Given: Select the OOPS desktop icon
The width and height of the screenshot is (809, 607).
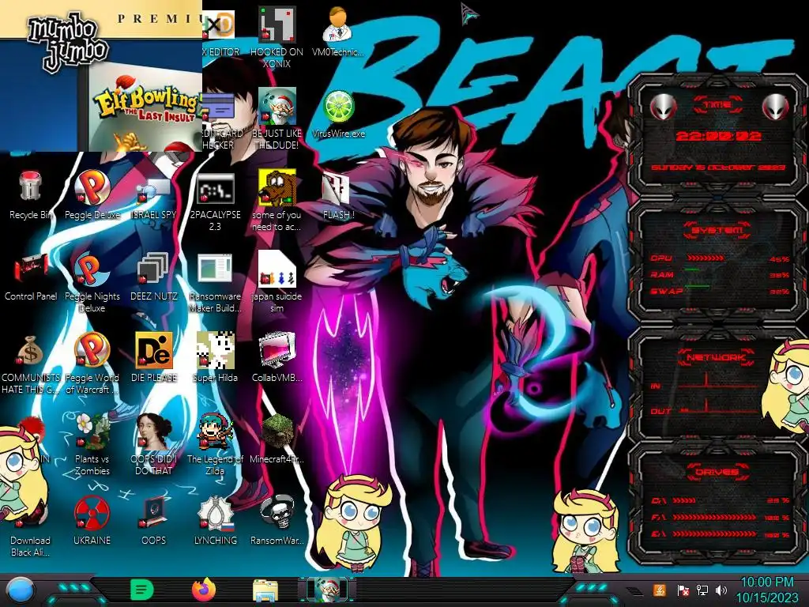Looking at the screenshot, I should [x=154, y=513].
